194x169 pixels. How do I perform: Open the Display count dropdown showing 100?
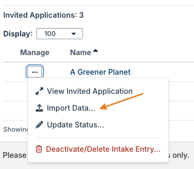tap(60, 34)
